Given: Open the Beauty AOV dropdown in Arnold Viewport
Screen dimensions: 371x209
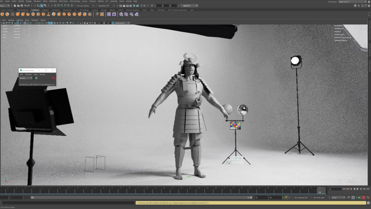Looking at the screenshot, I should (25, 78).
